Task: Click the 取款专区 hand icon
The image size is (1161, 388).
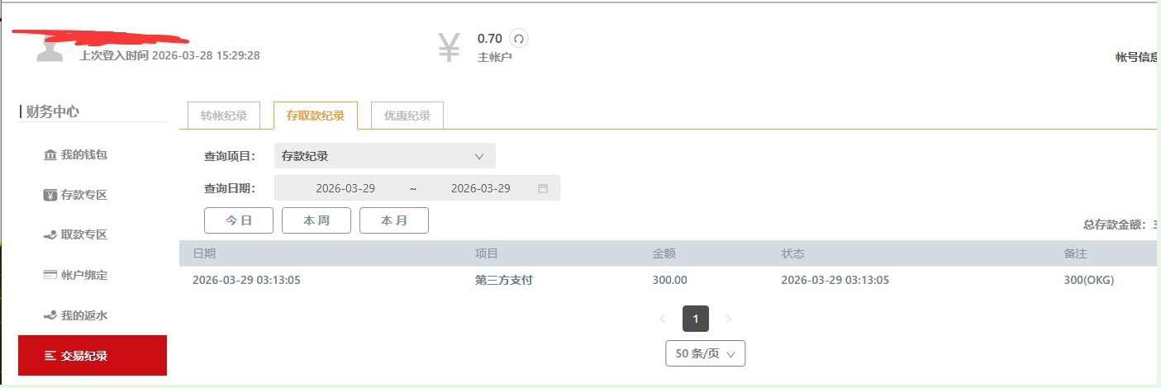Action: (x=50, y=234)
